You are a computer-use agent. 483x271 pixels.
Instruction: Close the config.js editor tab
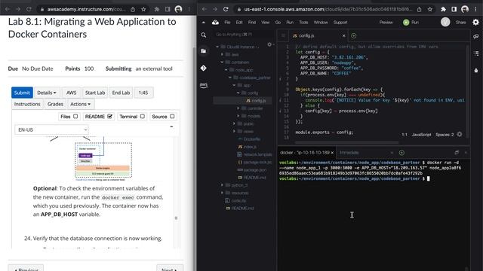point(344,36)
